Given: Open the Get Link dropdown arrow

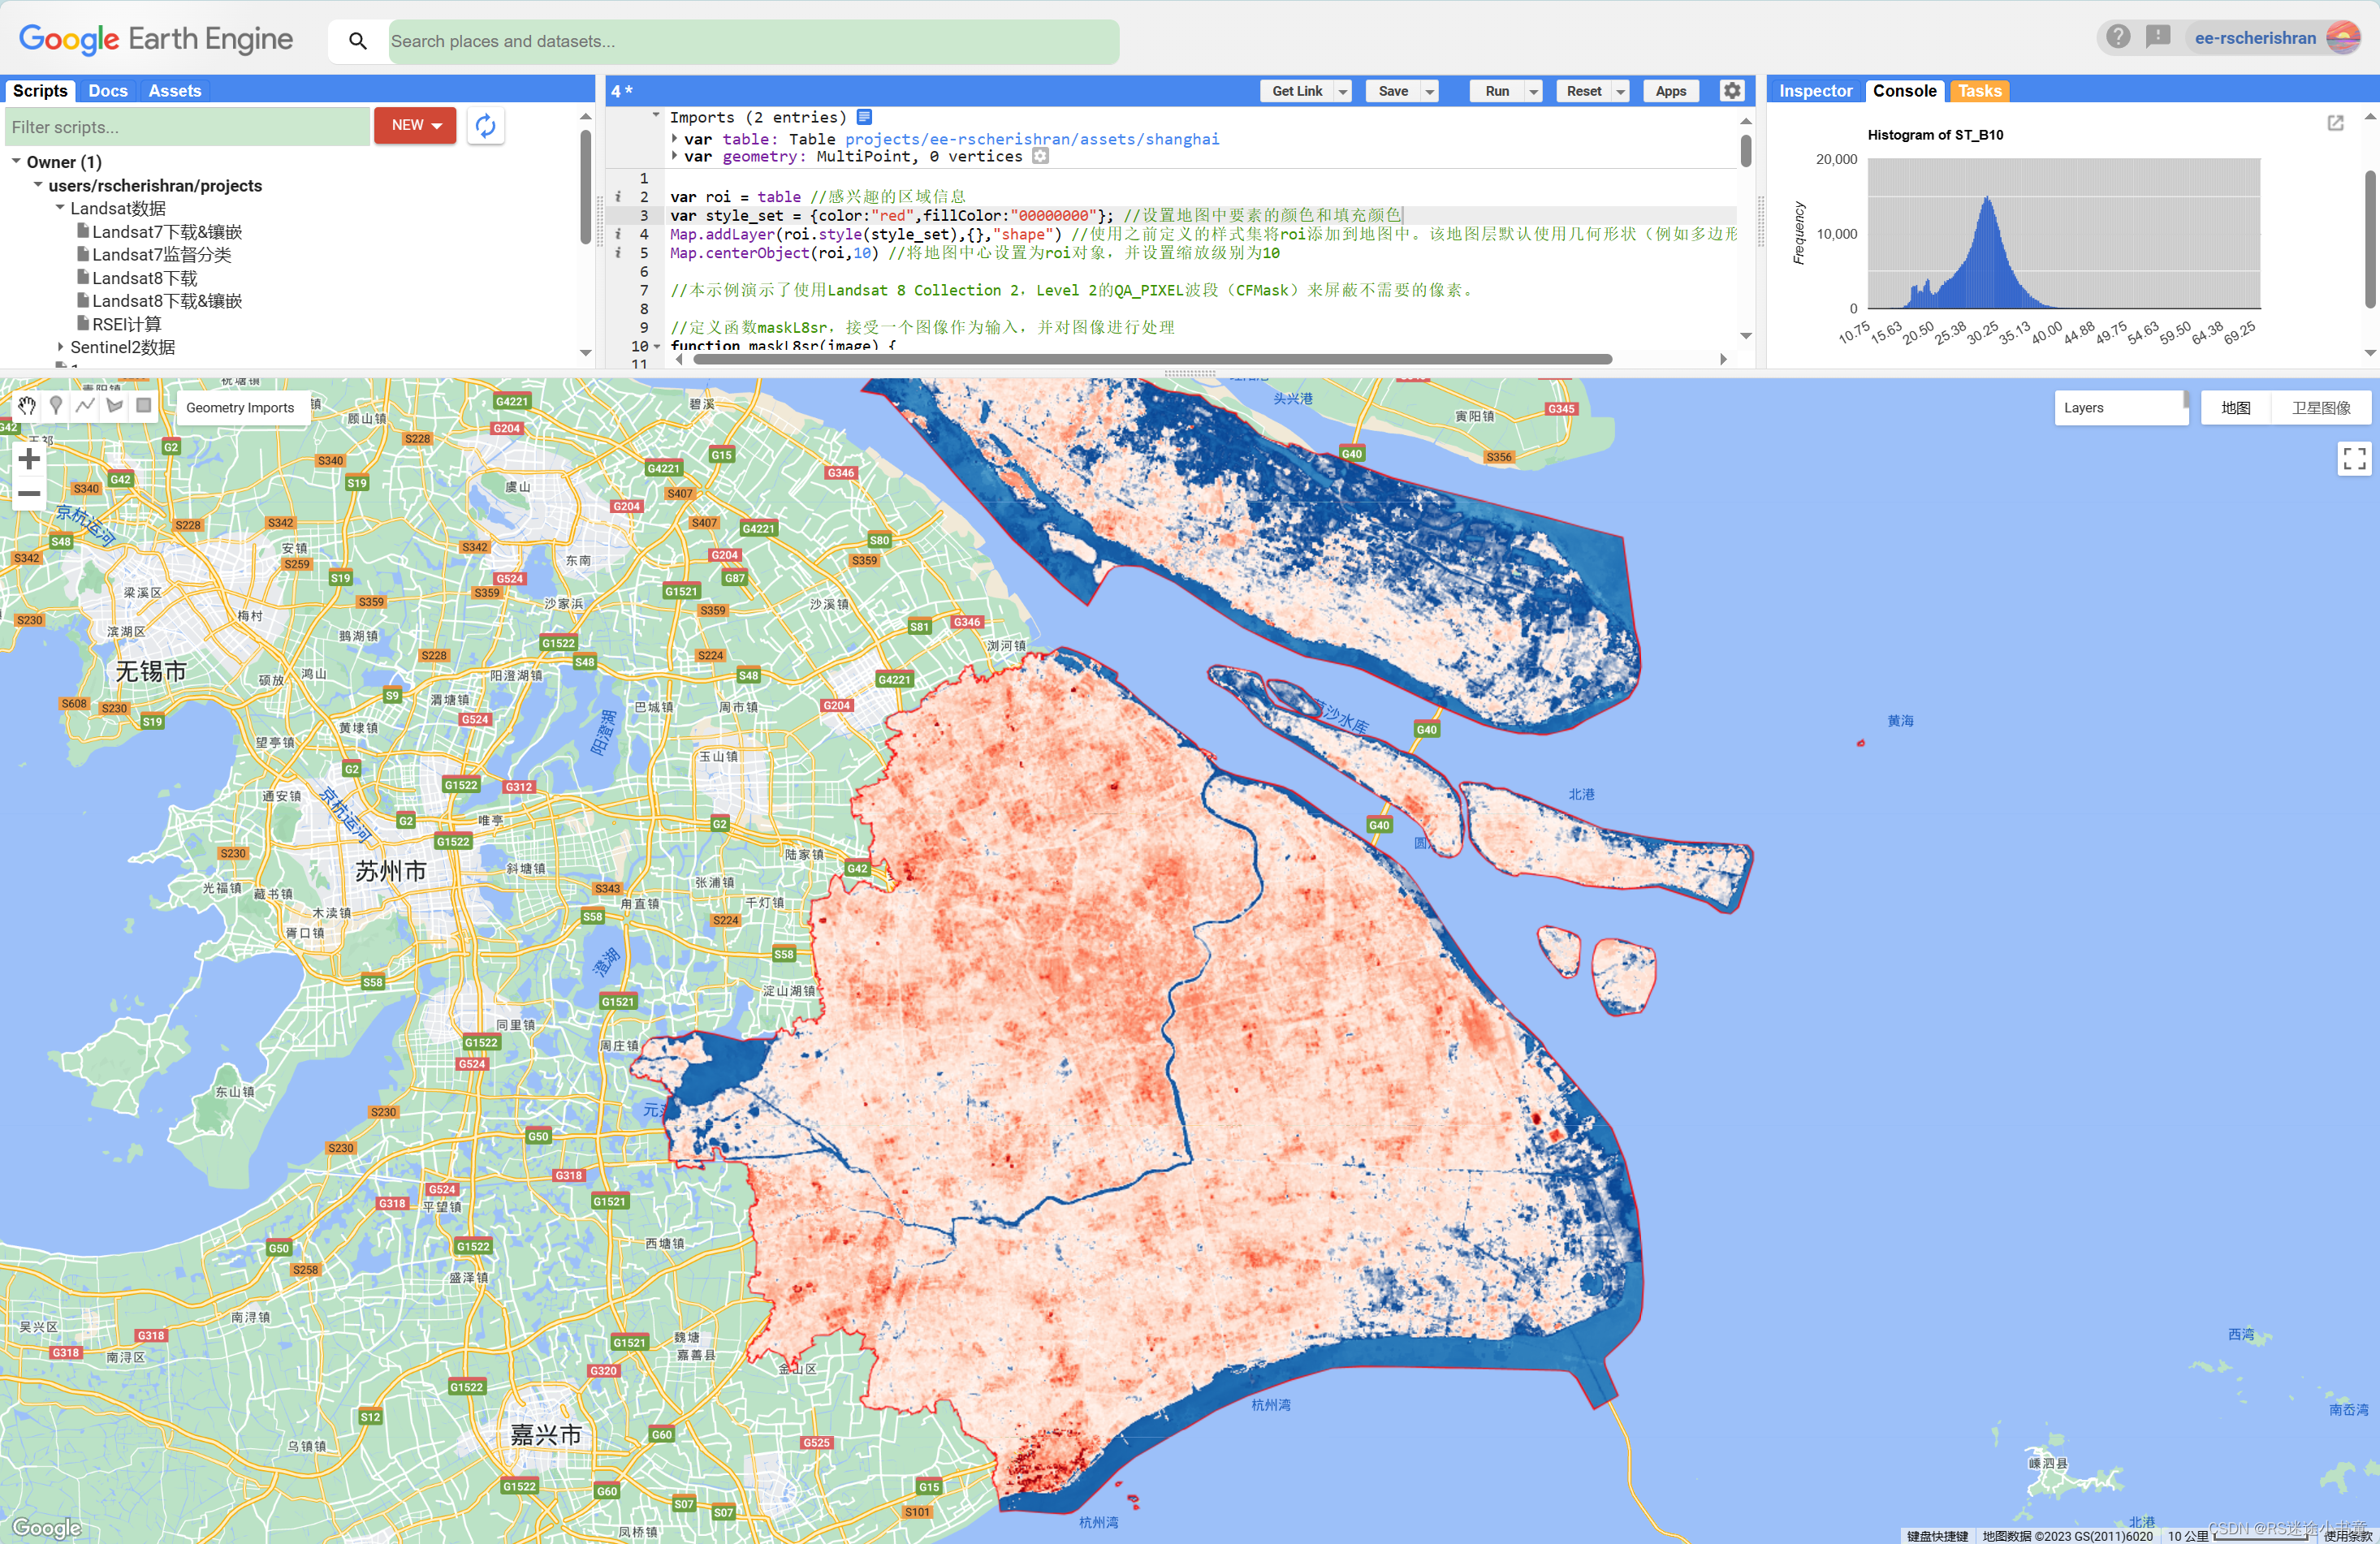Looking at the screenshot, I should (x=1343, y=91).
